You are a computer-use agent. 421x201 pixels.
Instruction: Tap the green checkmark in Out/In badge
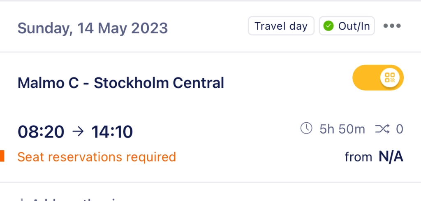[328, 26]
